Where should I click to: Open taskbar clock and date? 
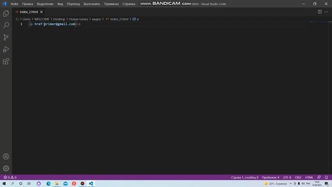coord(317,183)
